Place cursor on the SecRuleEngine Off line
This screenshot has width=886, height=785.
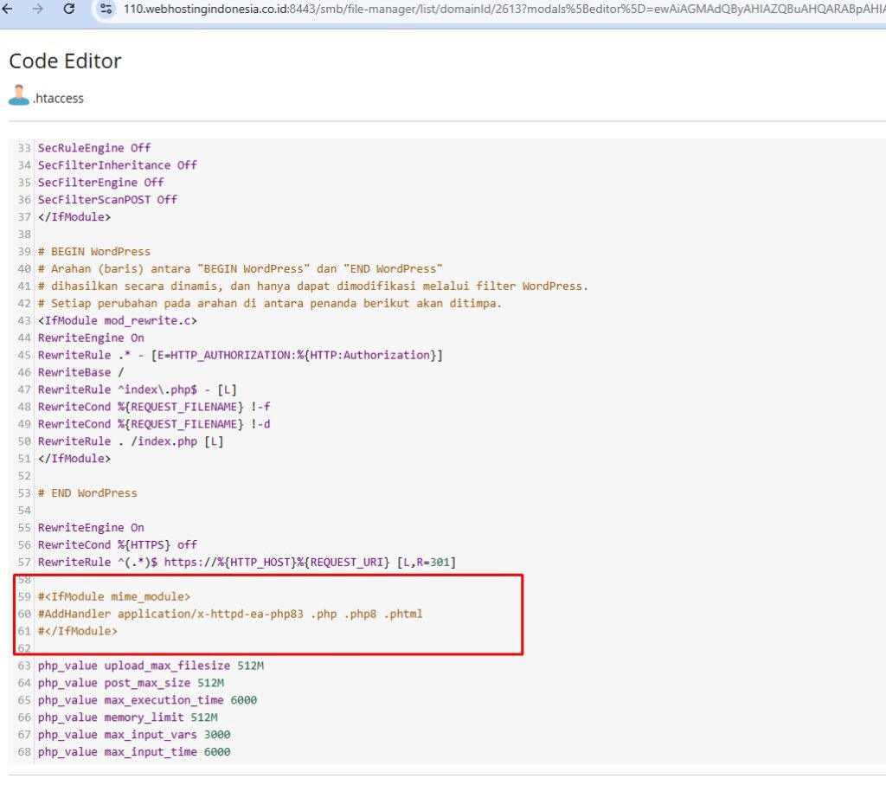coord(94,148)
